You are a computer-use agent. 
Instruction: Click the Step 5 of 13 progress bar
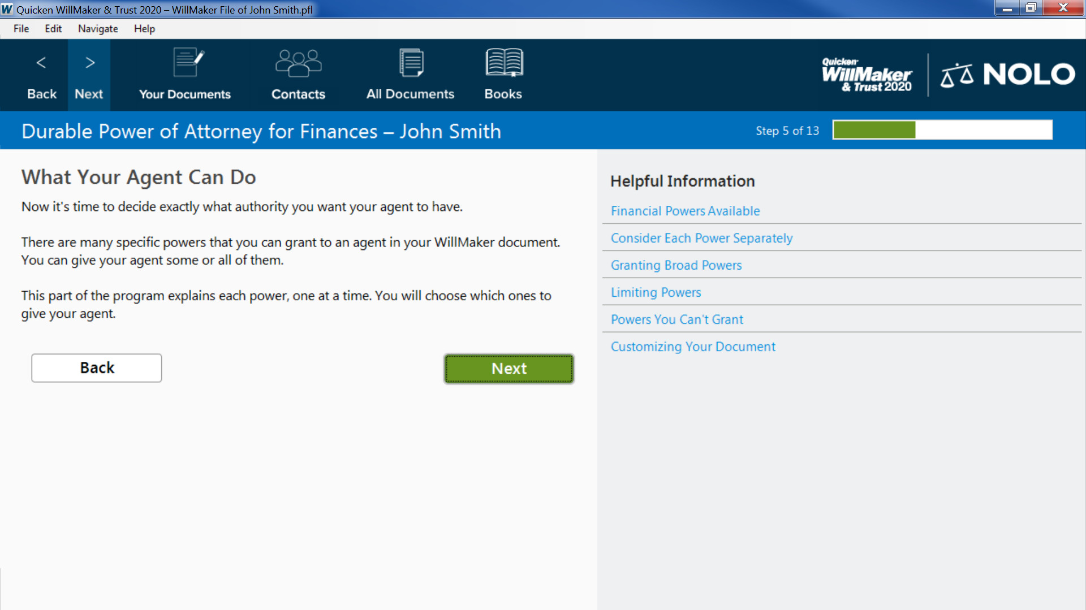pos(942,129)
